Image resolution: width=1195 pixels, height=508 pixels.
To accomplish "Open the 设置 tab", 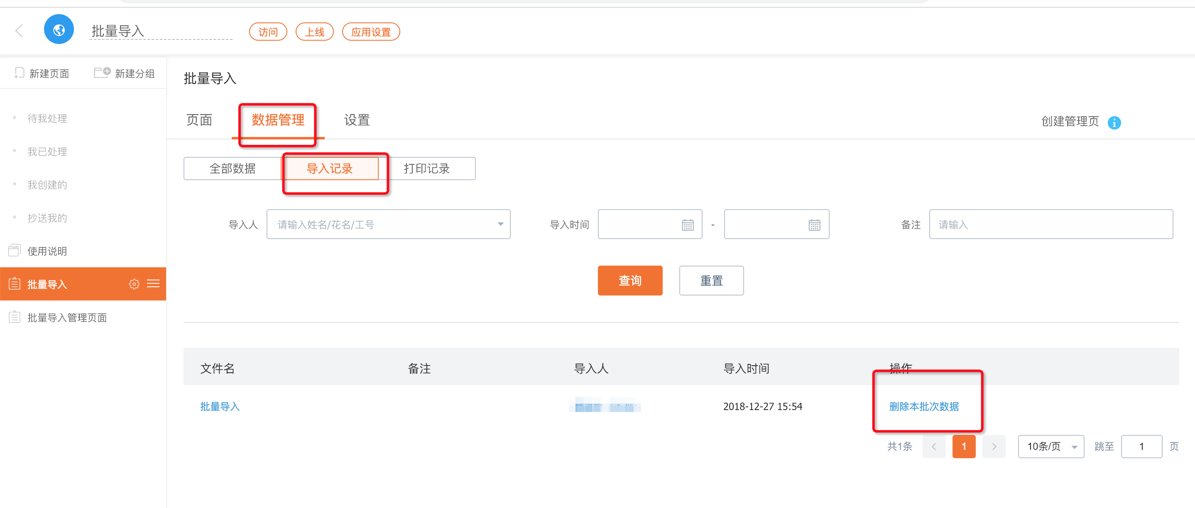I will [x=356, y=120].
